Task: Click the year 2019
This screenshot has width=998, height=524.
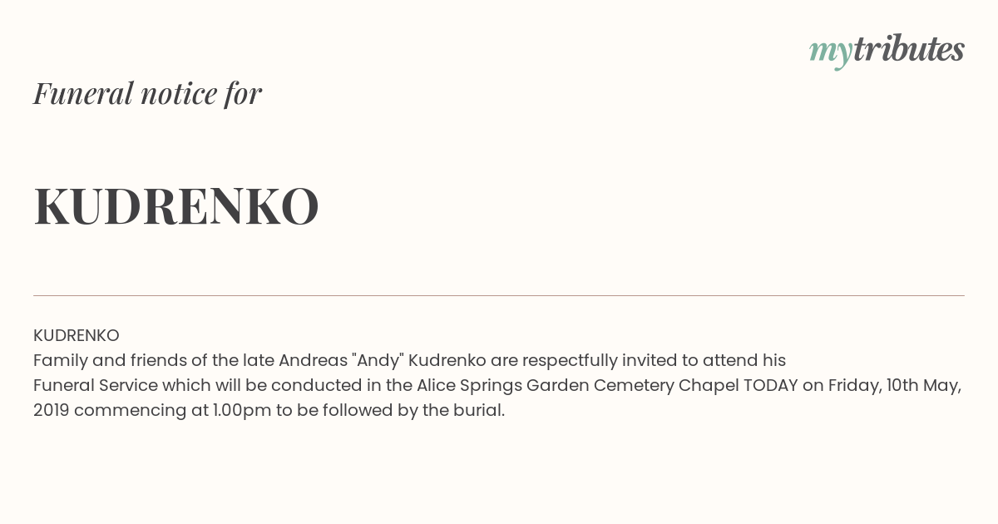Action: [52, 410]
